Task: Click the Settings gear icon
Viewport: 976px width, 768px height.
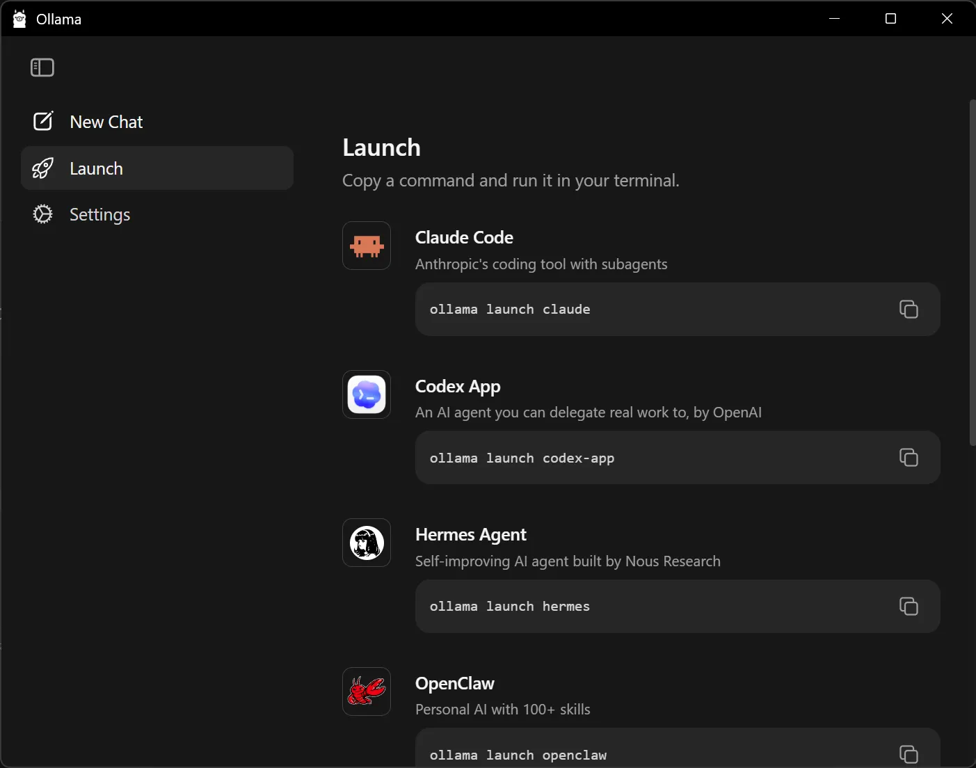Action: point(43,214)
